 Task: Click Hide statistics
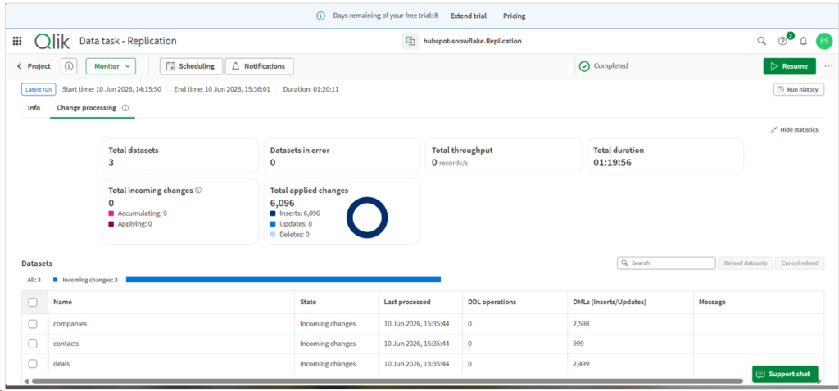(795, 130)
